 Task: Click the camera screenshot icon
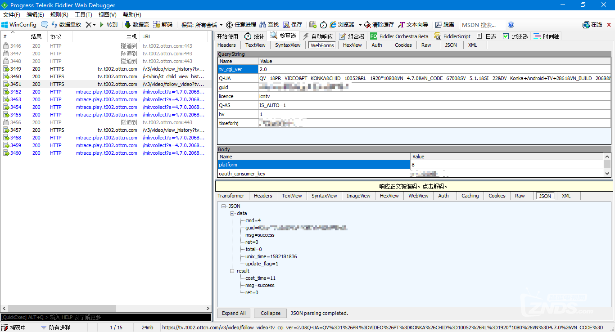click(x=312, y=25)
